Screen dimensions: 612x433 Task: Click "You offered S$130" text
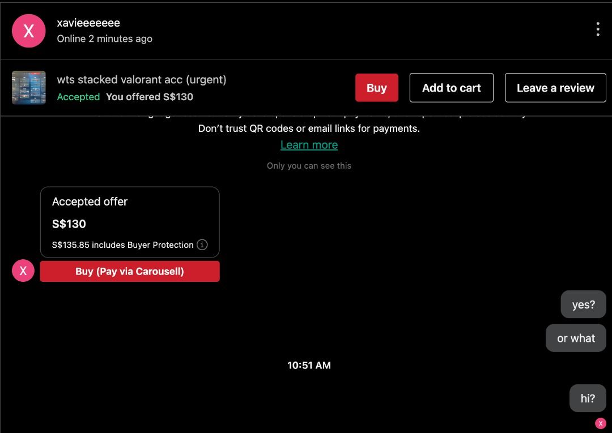tap(150, 97)
